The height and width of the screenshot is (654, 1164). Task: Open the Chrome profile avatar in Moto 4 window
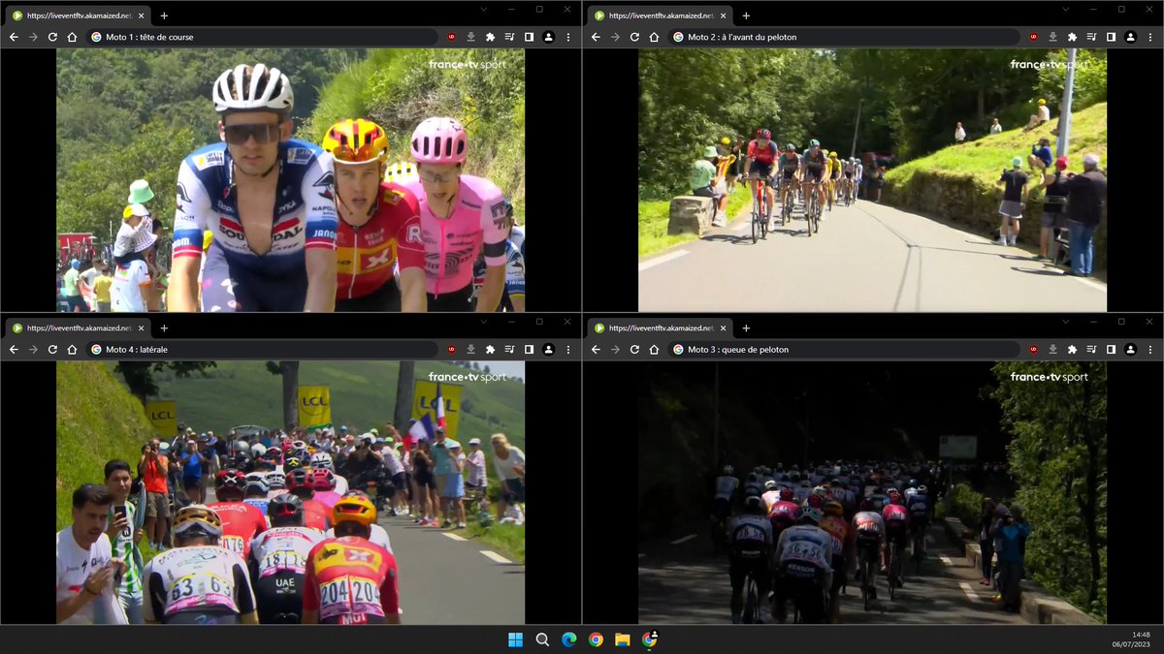(548, 349)
